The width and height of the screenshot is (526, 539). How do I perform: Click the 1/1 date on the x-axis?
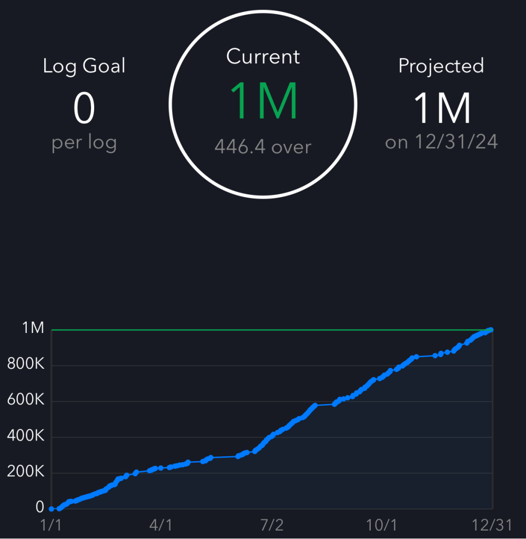(x=51, y=525)
